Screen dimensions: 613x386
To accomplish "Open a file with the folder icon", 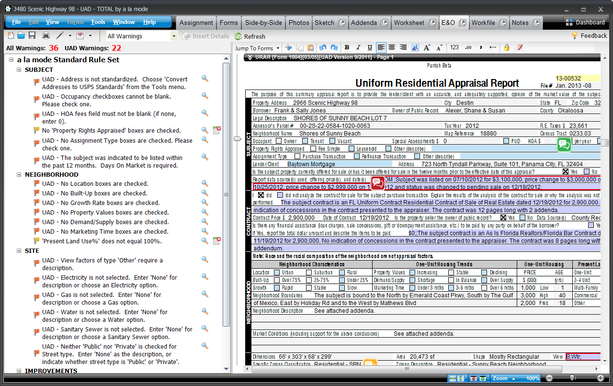I will 21,35.
